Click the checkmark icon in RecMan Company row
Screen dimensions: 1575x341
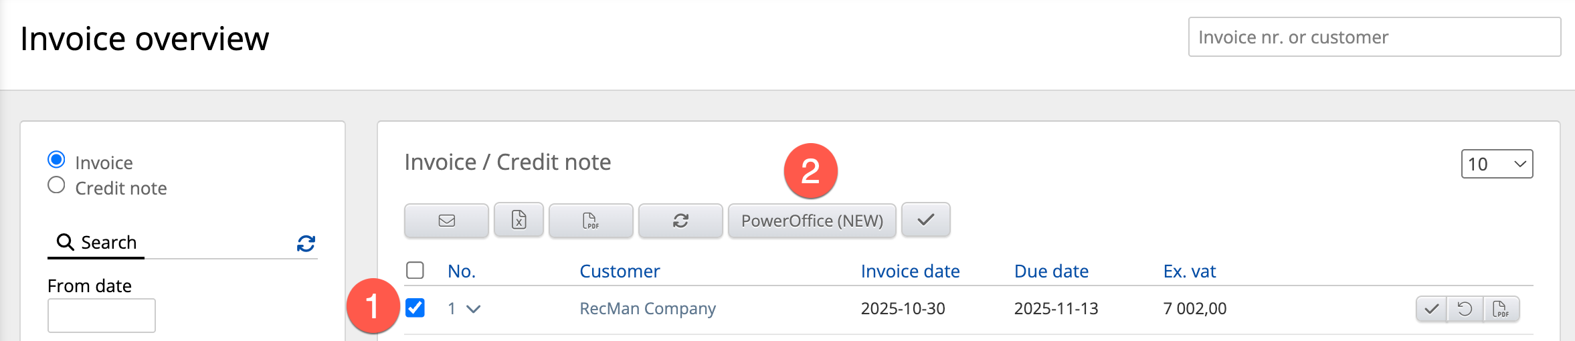tap(1431, 309)
